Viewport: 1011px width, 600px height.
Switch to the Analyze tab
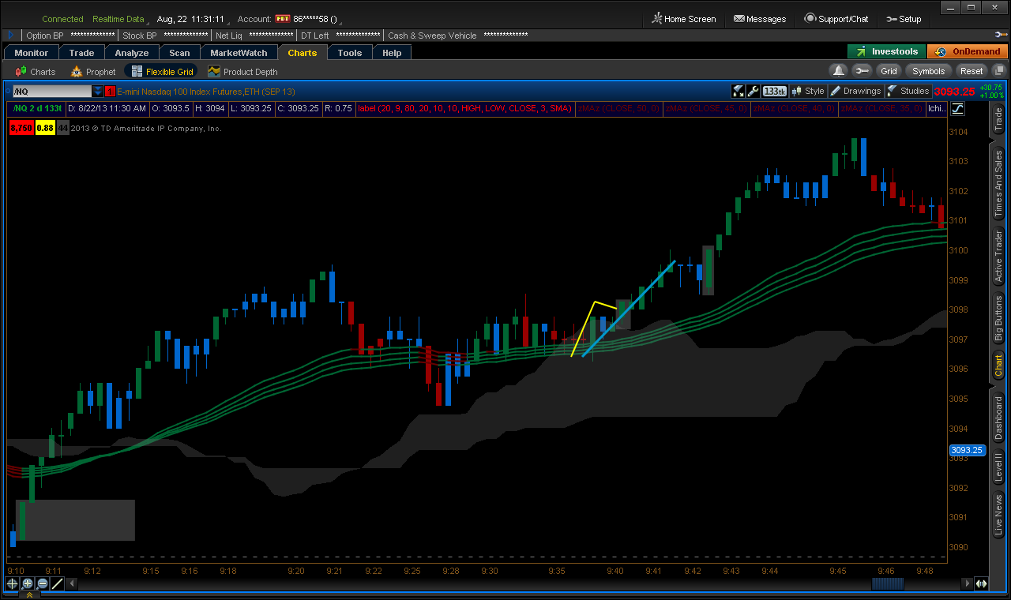click(132, 53)
